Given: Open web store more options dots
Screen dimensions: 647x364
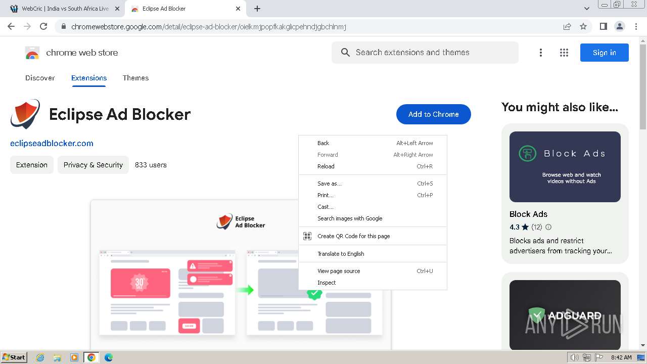Looking at the screenshot, I should pos(541,53).
